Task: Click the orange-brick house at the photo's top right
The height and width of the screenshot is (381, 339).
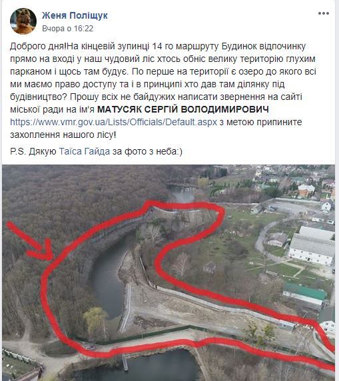Action: (306, 190)
